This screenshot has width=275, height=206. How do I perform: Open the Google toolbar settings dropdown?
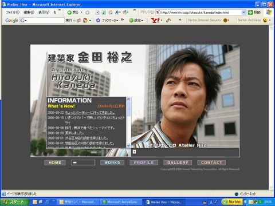pos(136,20)
